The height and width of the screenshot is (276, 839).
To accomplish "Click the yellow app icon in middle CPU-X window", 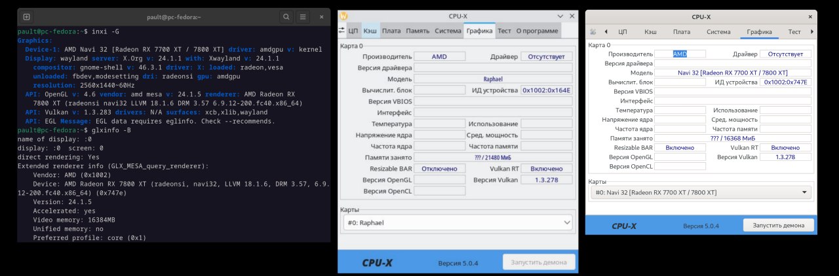I will click(345, 15).
